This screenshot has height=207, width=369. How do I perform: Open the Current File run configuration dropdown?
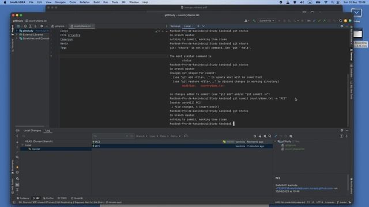[266, 21]
